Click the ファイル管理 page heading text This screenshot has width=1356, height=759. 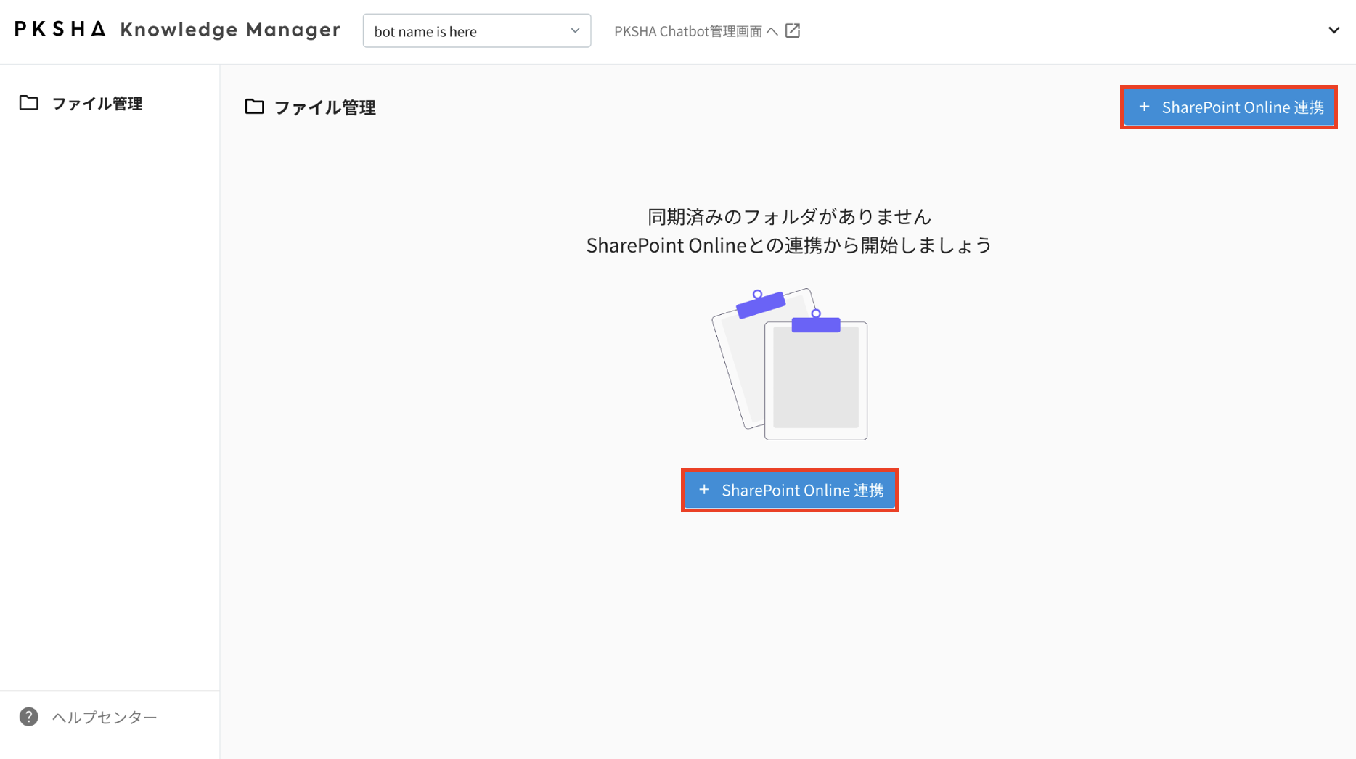[324, 107]
